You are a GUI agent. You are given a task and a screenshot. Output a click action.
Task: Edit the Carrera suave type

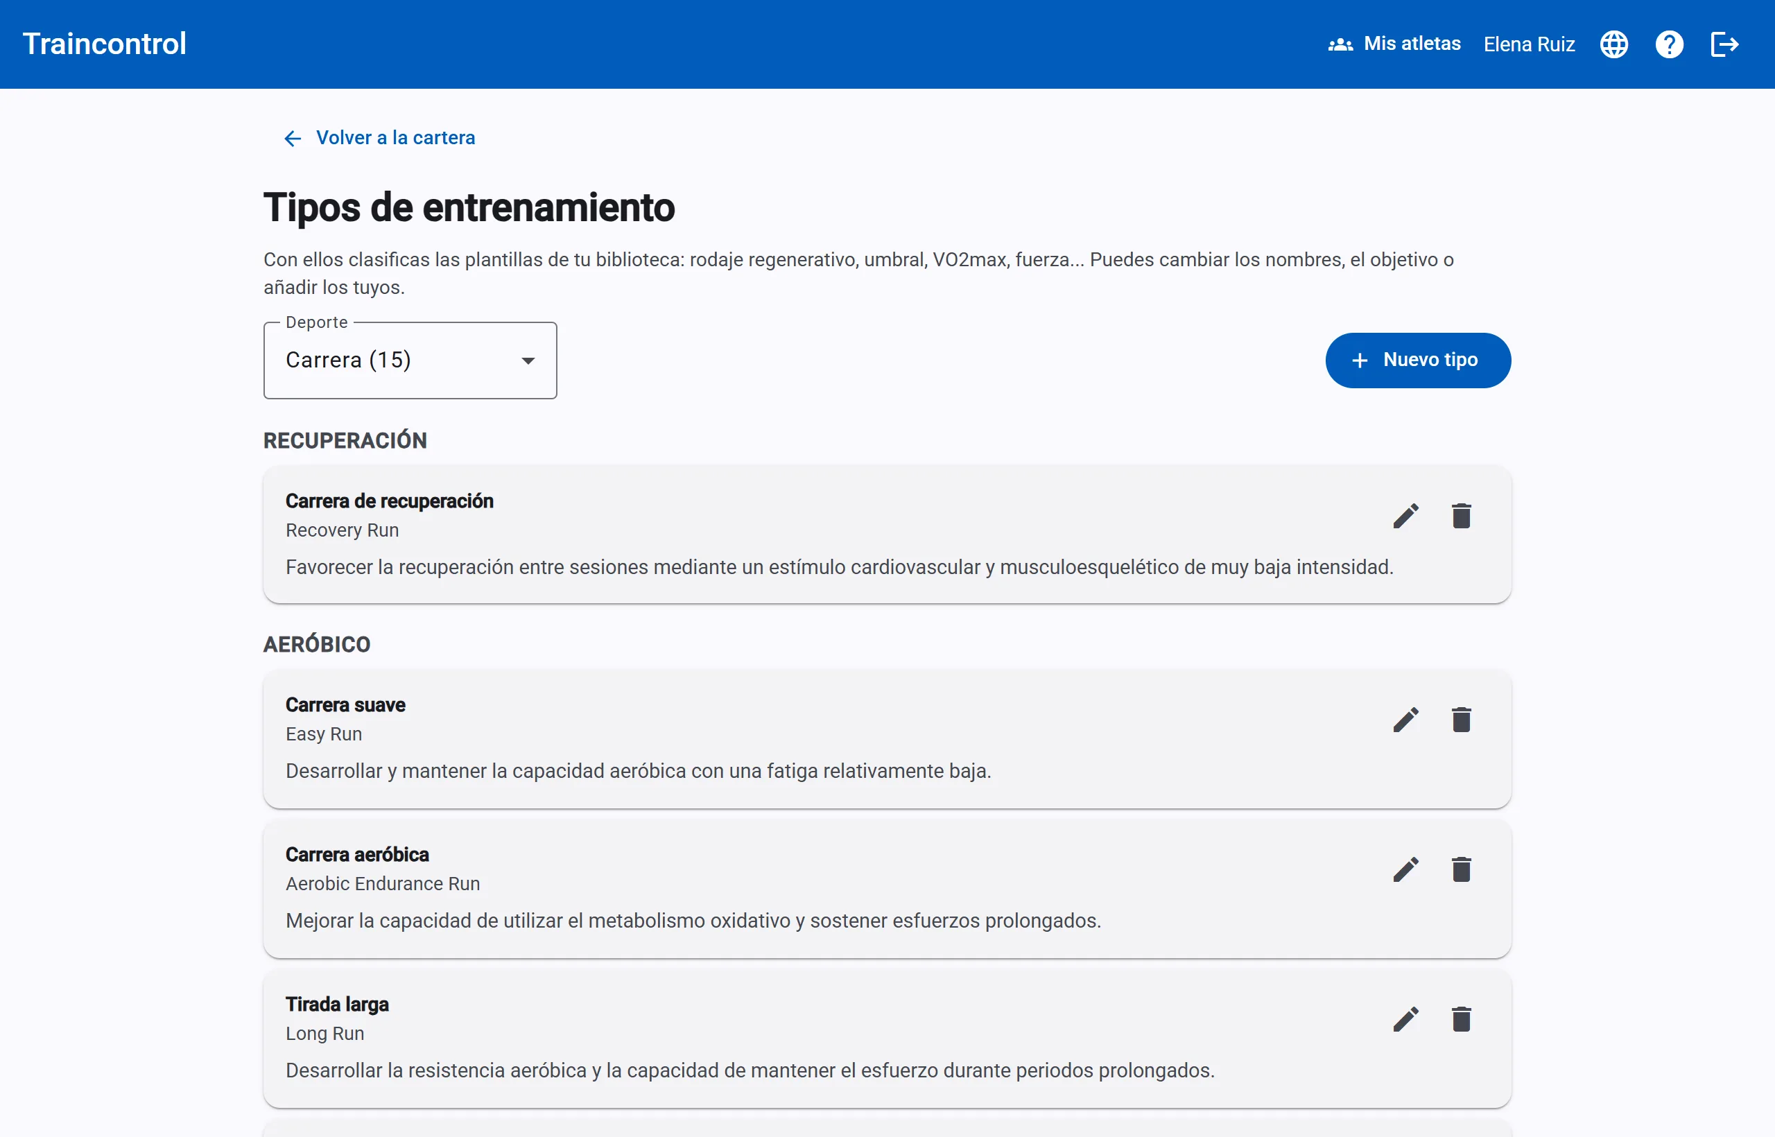pyautogui.click(x=1406, y=720)
